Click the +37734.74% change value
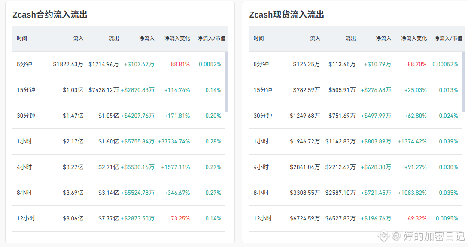Screen dimensions: 468x247 point(174,141)
